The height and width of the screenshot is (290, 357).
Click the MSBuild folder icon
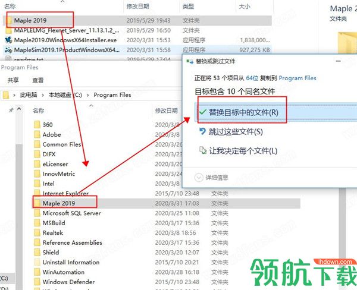coord(37,223)
